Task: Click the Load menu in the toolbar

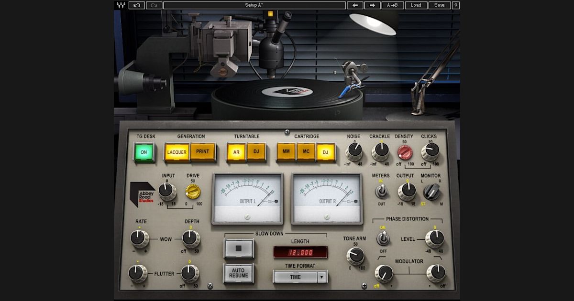Action: click(416, 5)
